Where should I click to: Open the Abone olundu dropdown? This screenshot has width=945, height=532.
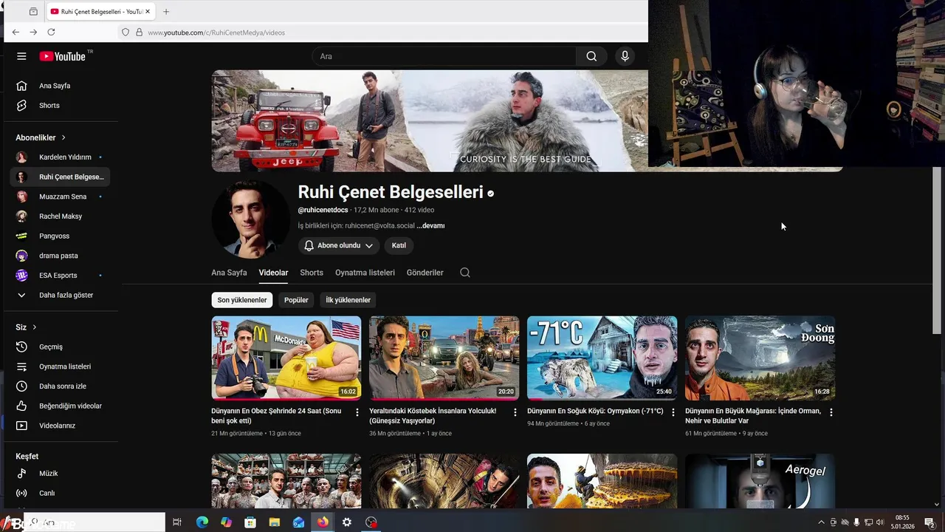(x=339, y=245)
